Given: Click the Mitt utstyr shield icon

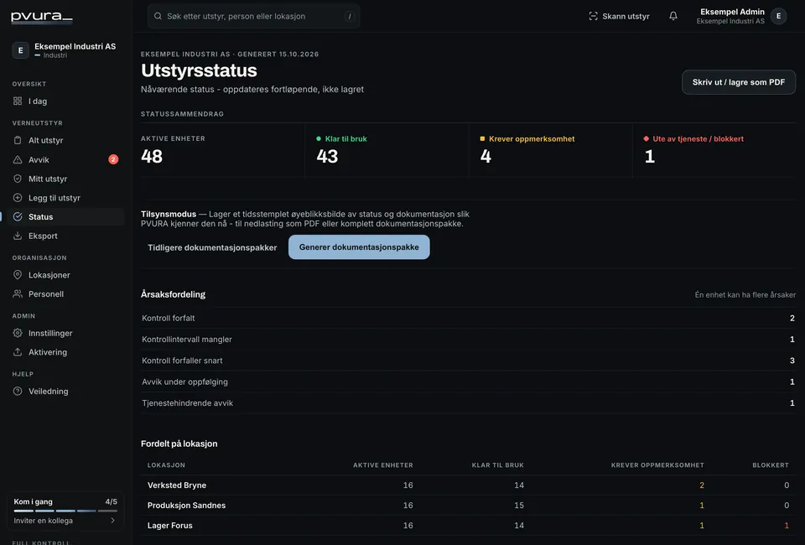Looking at the screenshot, I should click(x=18, y=179).
